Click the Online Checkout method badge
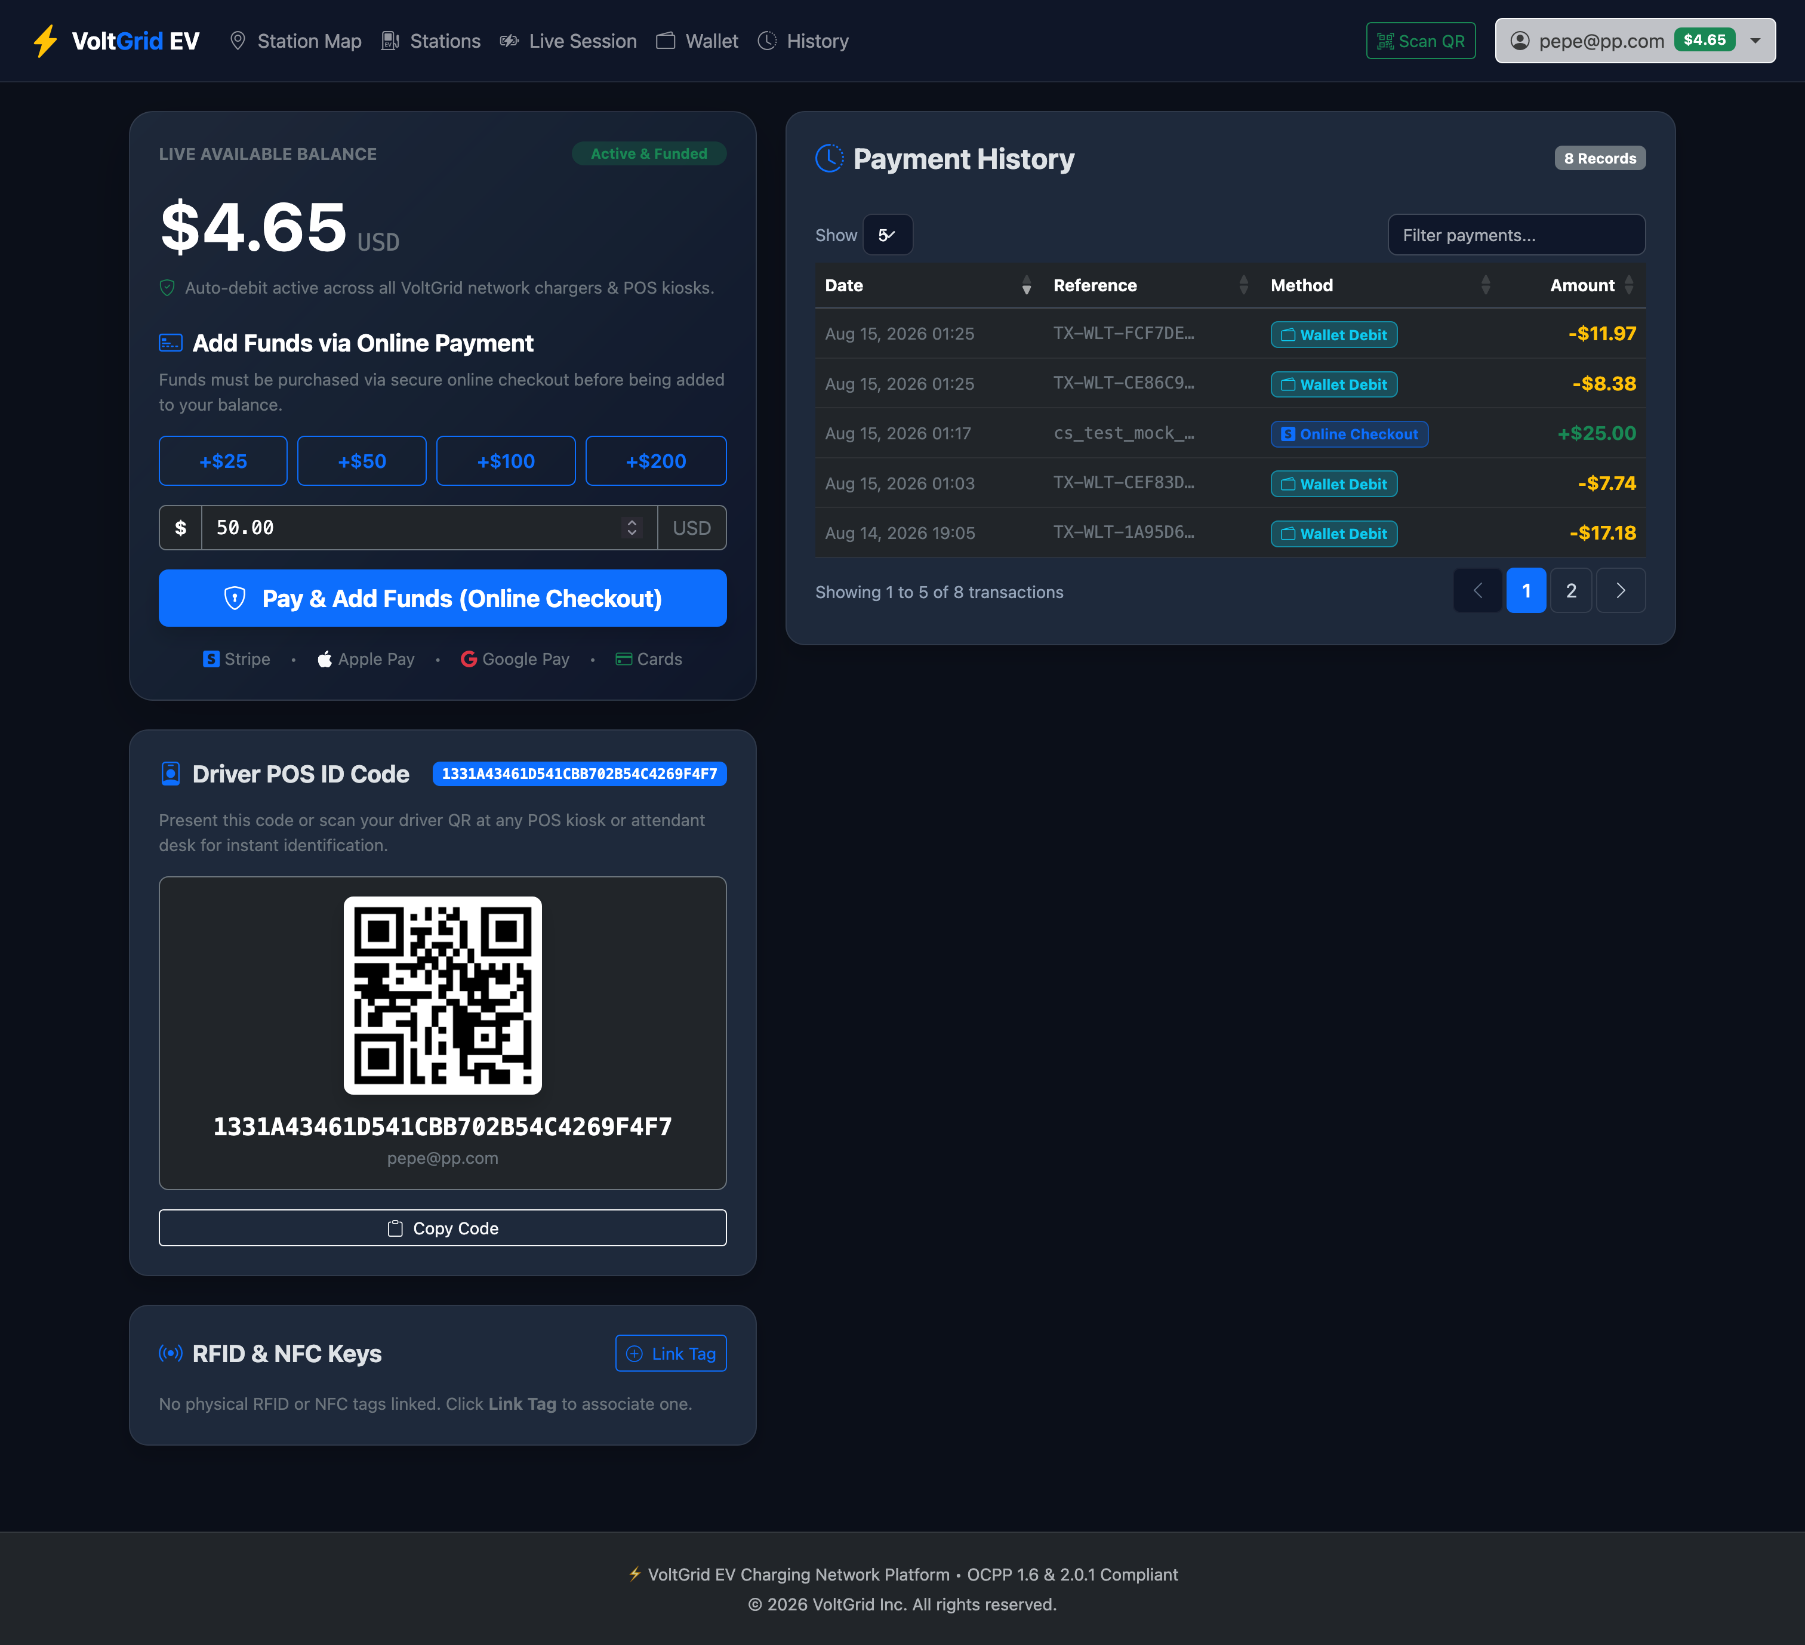Image resolution: width=1805 pixels, height=1645 pixels. coord(1349,435)
